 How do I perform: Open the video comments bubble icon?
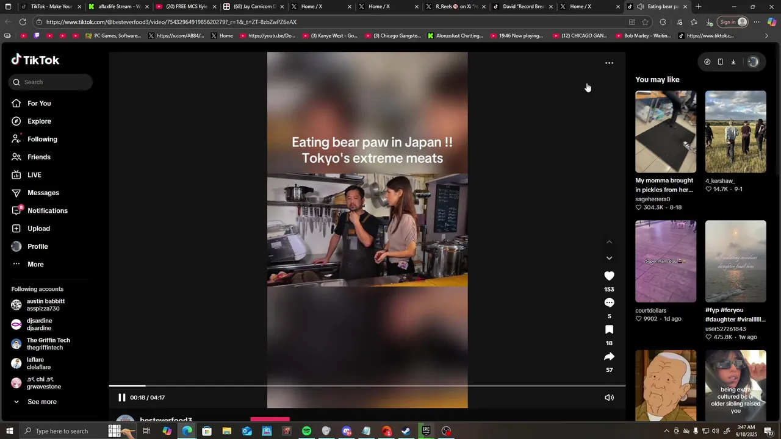click(609, 303)
